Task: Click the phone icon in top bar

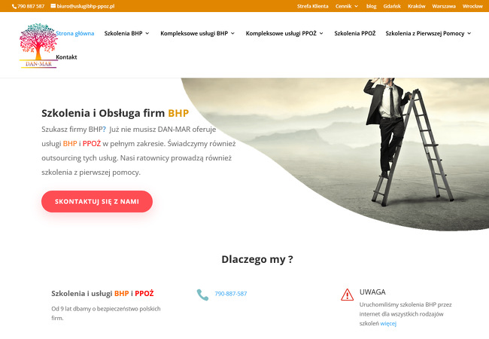Action: pyautogui.click(x=14, y=6)
